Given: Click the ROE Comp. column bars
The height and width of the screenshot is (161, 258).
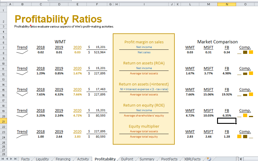Looking at the screenshot, I should click(245, 116).
